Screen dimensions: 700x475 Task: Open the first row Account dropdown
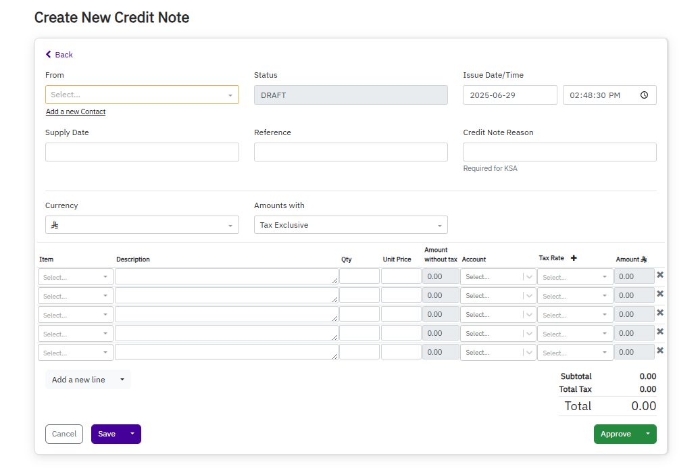(x=497, y=277)
